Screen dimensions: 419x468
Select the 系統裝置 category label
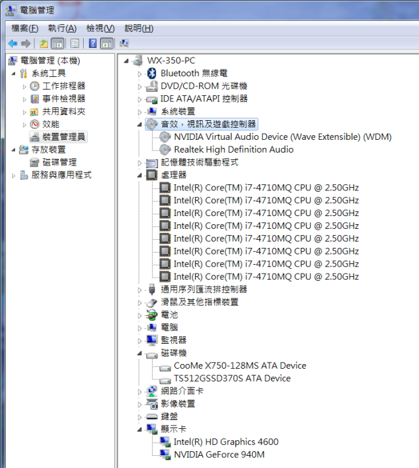(x=178, y=111)
